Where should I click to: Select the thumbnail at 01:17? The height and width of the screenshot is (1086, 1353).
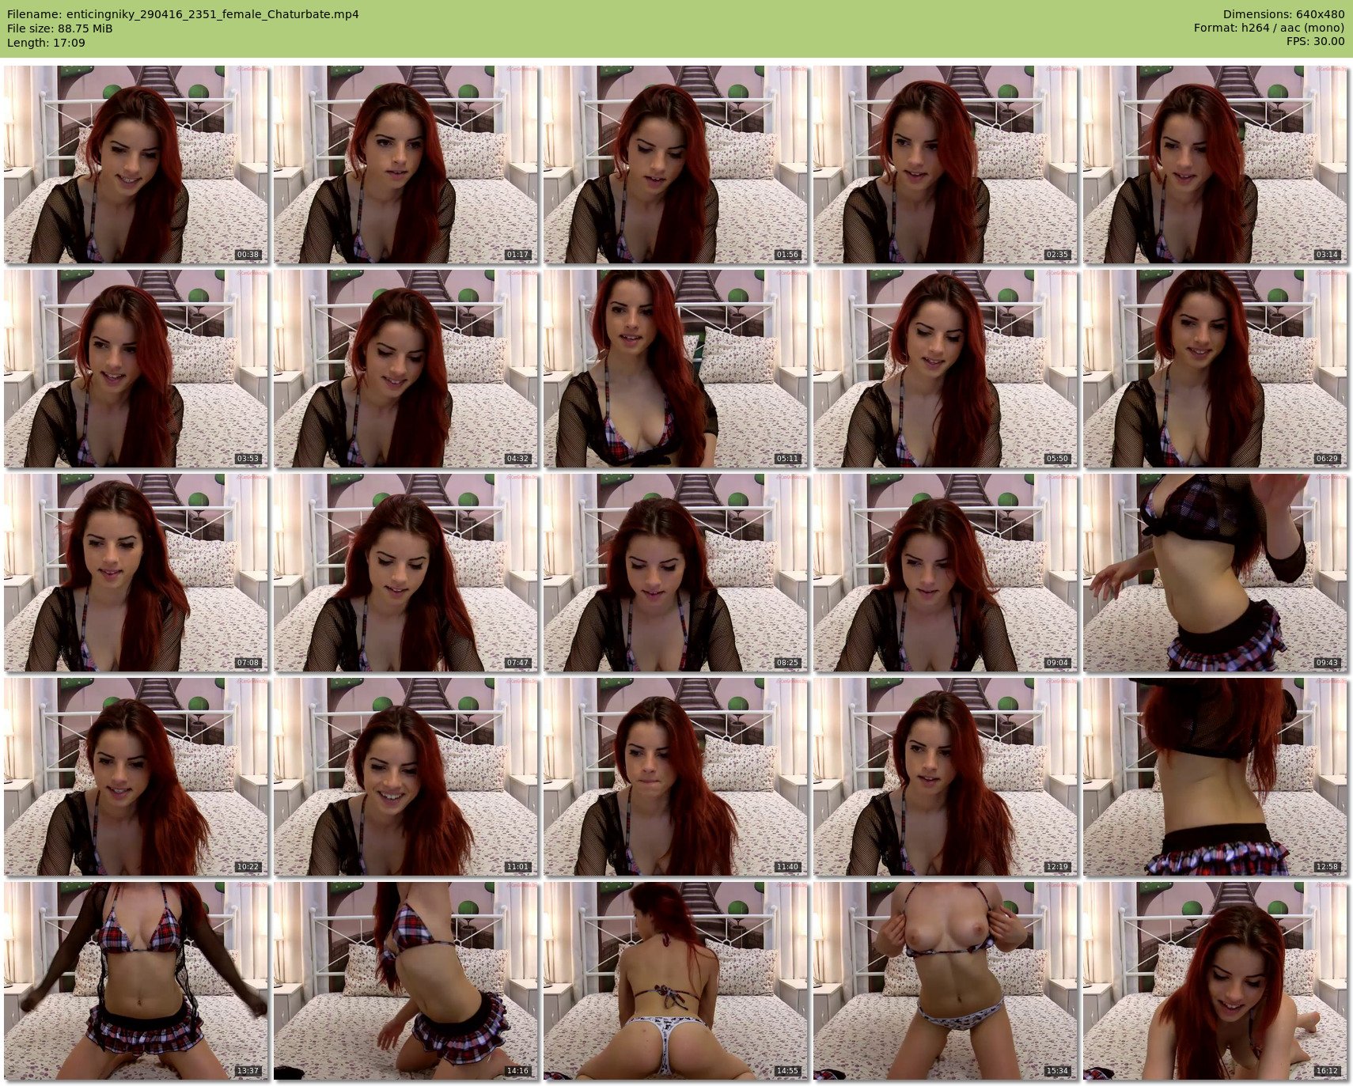(405, 165)
